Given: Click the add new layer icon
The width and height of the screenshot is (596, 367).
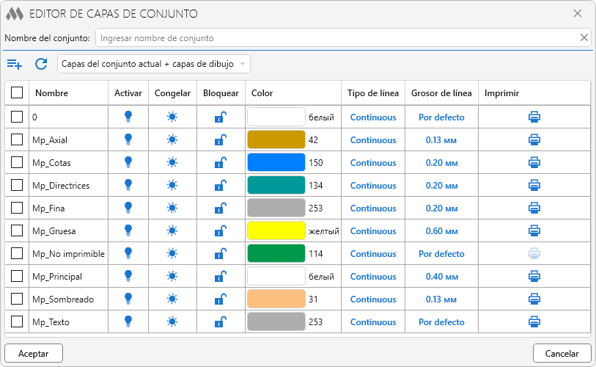Looking at the screenshot, I should (x=15, y=65).
